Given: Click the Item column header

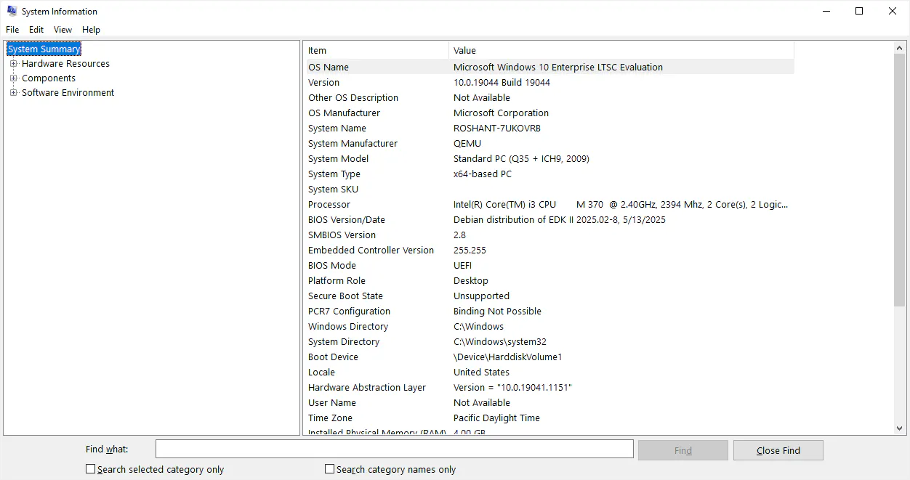Looking at the screenshot, I should pyautogui.click(x=376, y=50).
